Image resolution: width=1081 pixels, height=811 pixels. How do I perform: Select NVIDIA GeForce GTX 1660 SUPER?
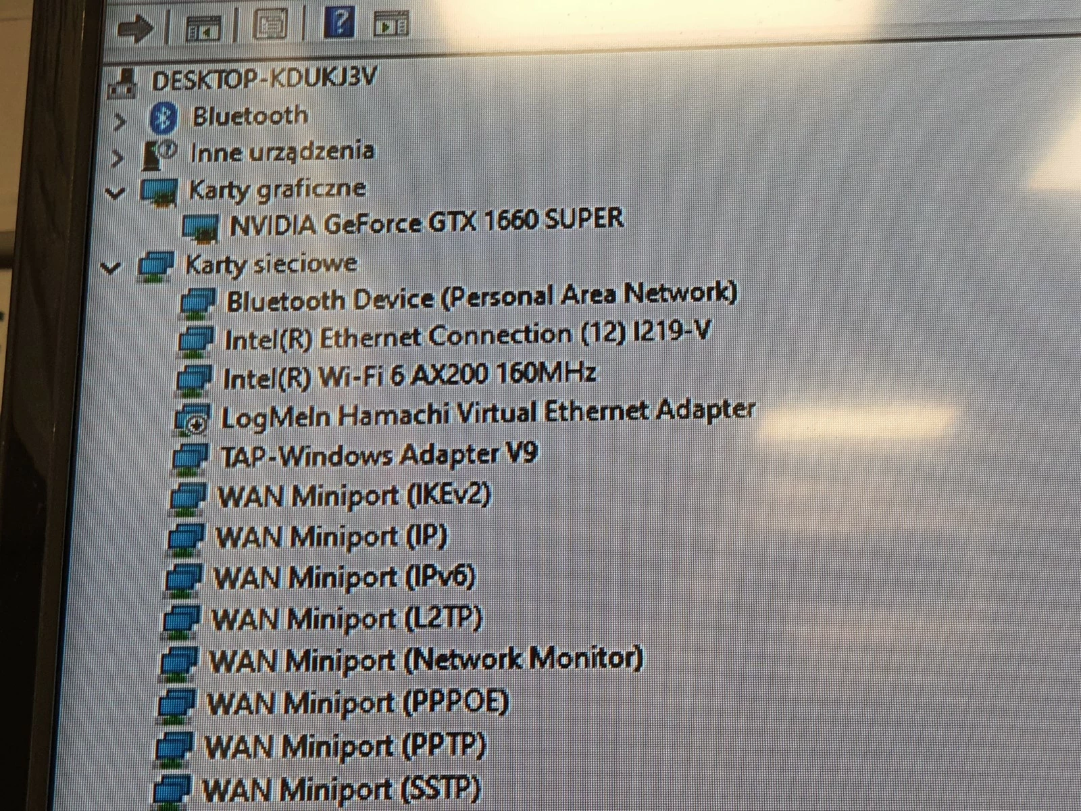pos(426,221)
